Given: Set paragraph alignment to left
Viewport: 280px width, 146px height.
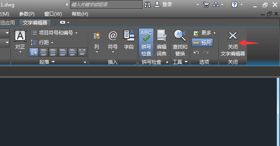Looking at the screenshot, I should [44, 52].
